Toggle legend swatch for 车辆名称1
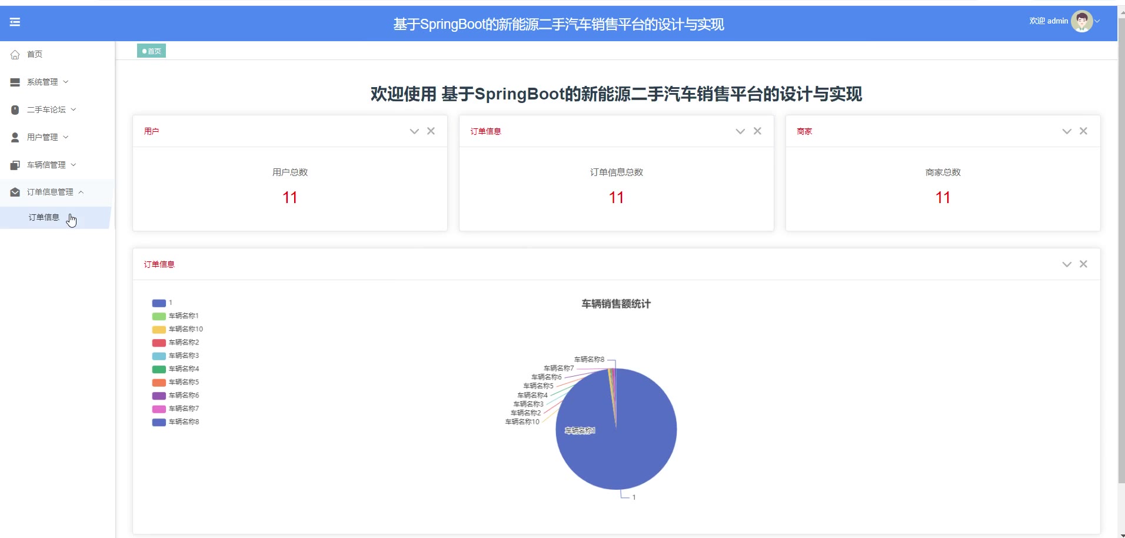This screenshot has height=538, width=1125. (159, 317)
